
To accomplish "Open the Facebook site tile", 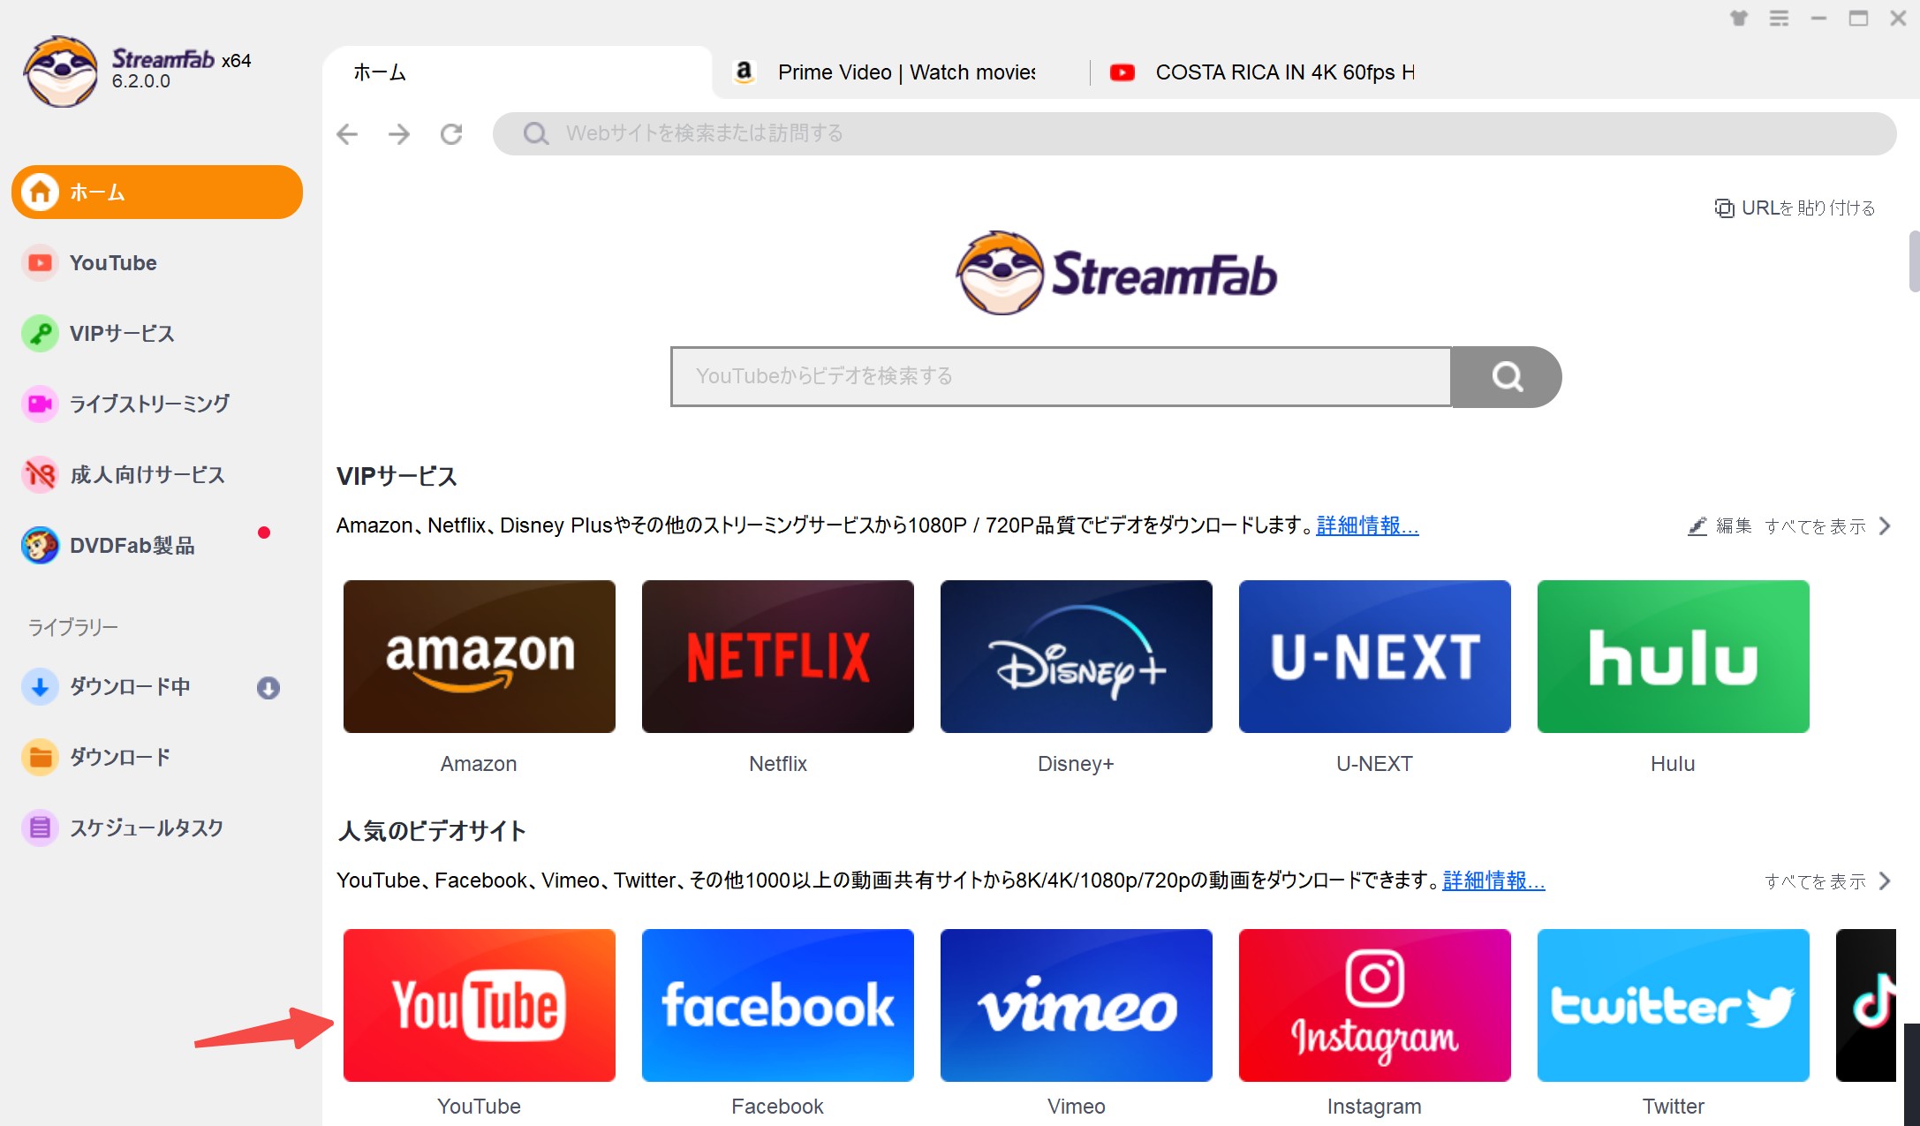I will pos(777,1005).
